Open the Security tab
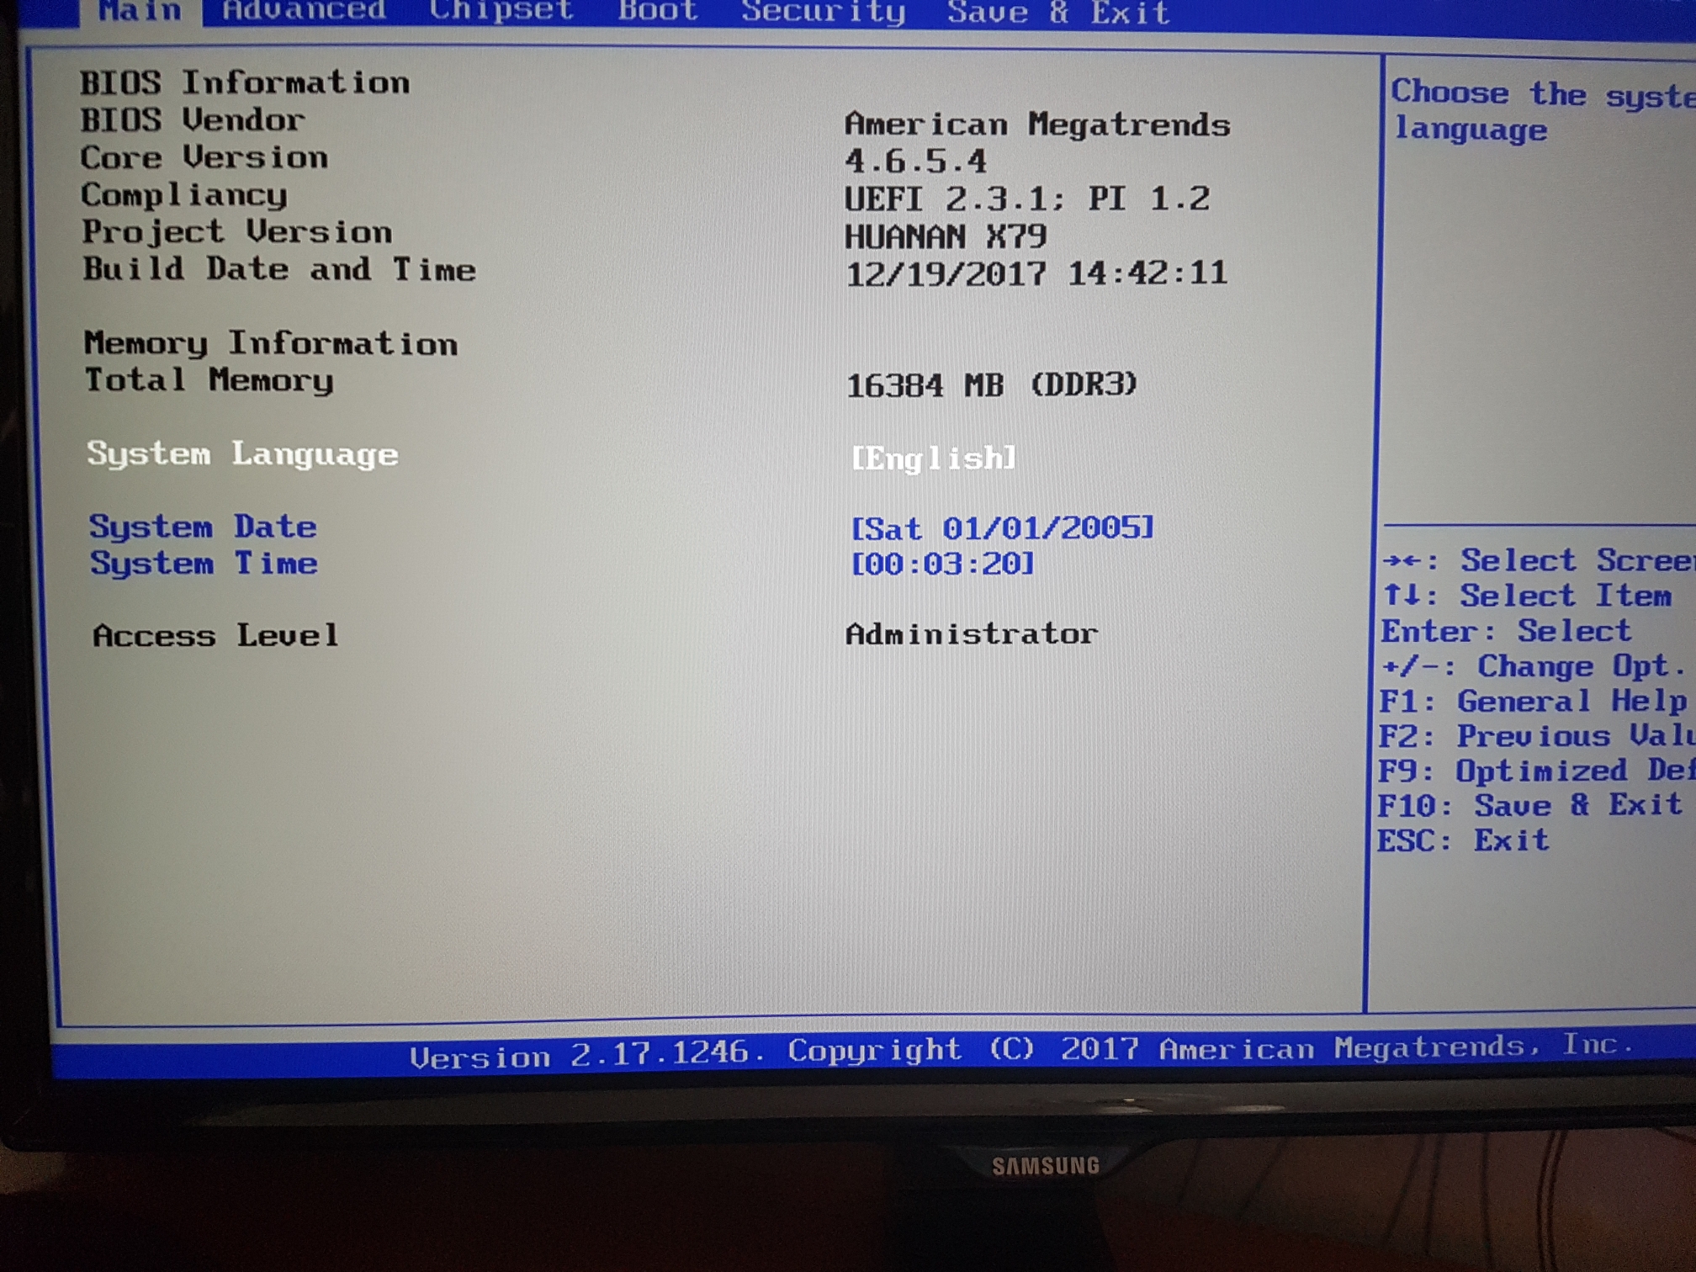 (823, 12)
